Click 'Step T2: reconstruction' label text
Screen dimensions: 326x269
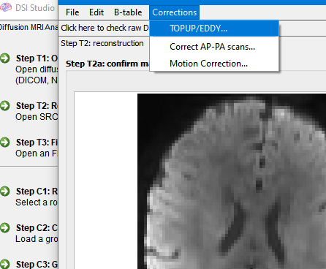(x=102, y=43)
